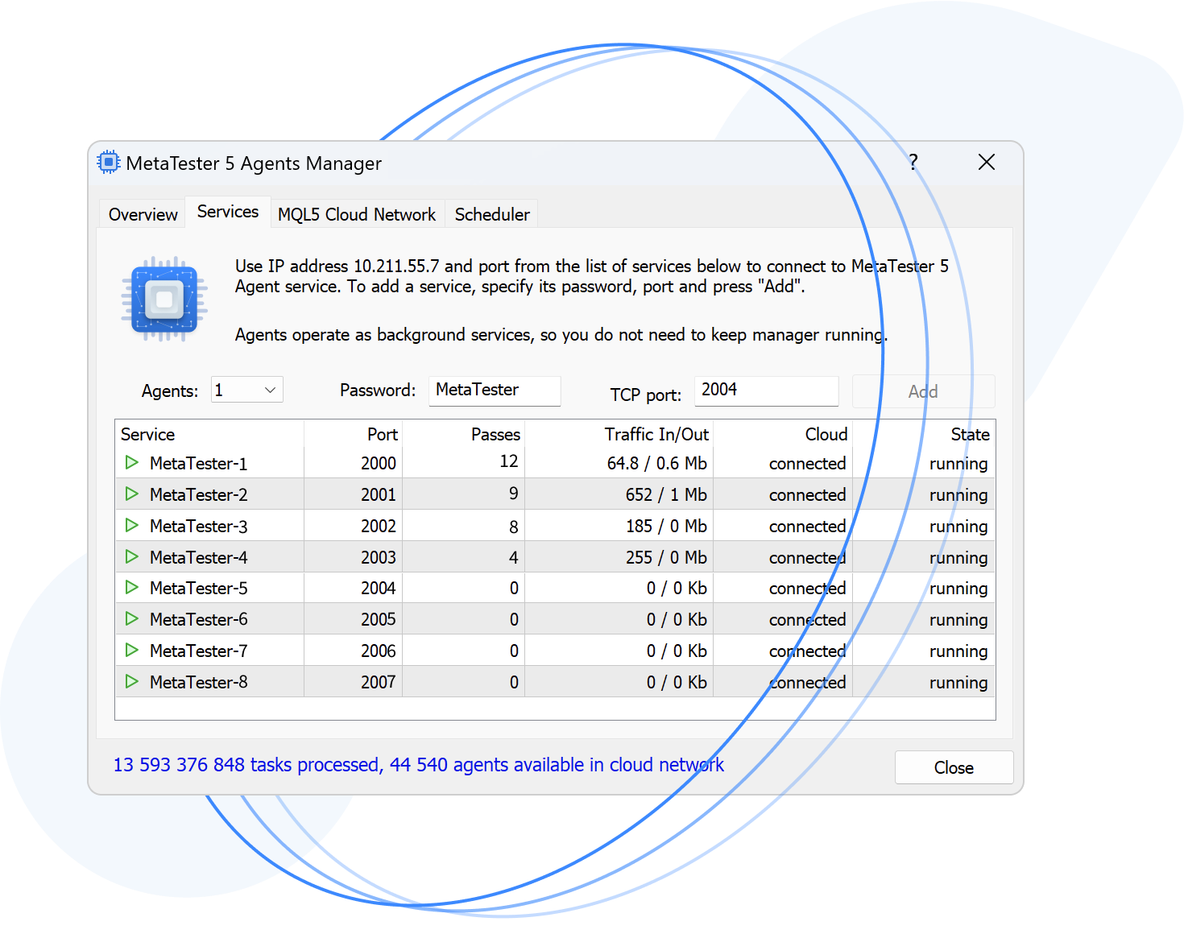Sort by the Cloud column header
Viewport: 1184px width, 934px height.
[x=783, y=434]
